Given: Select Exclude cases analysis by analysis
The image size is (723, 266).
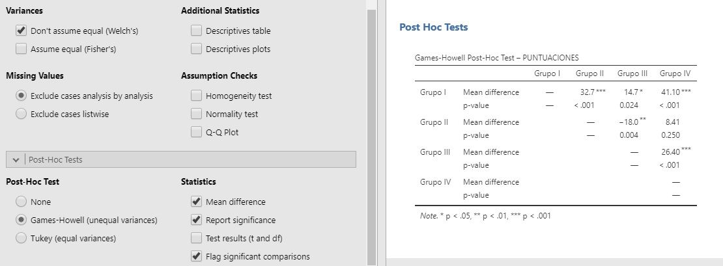Looking at the screenshot, I should (21, 96).
